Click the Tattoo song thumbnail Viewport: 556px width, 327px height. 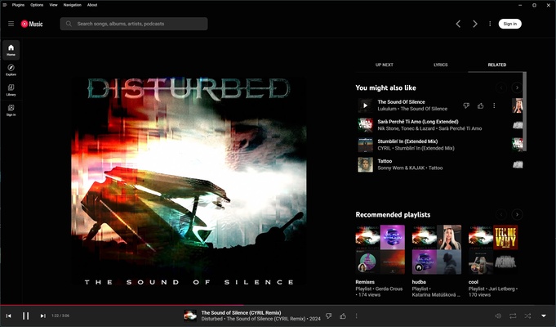365,164
